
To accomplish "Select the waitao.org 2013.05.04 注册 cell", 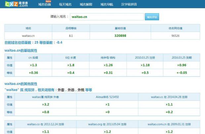I will pyautogui.click(x=107, y=124).
